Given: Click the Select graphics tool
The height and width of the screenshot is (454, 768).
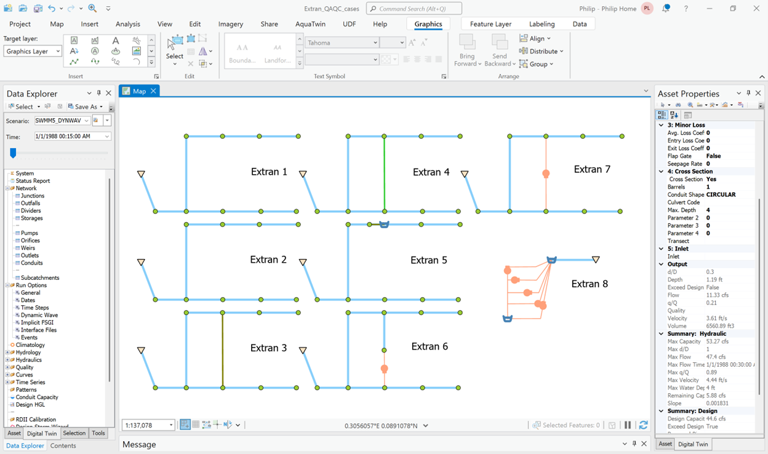Looking at the screenshot, I should pyautogui.click(x=175, y=48).
